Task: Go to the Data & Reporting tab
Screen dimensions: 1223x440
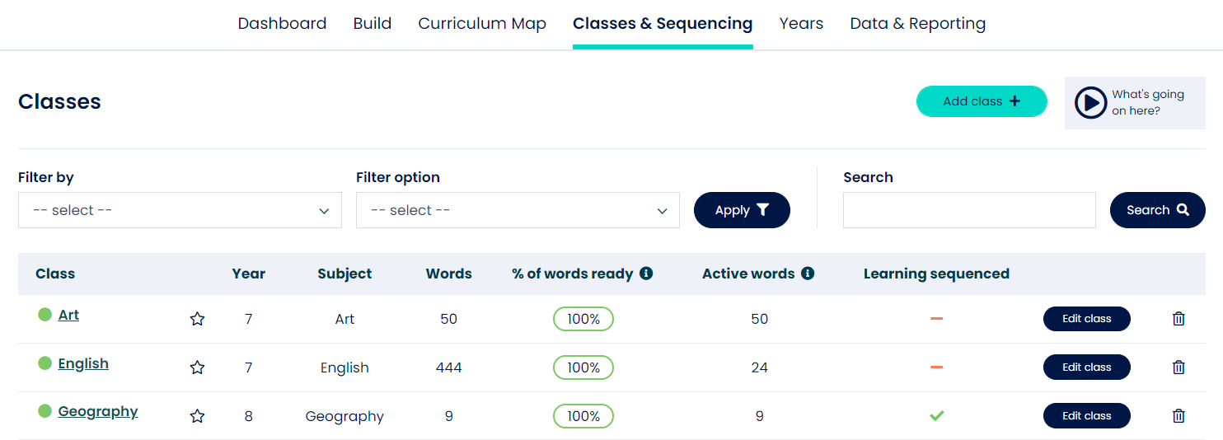Action: point(917,24)
